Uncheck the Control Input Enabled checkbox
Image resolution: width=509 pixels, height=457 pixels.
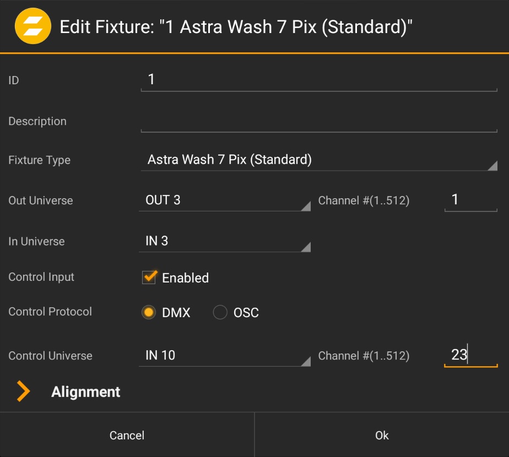tap(149, 278)
